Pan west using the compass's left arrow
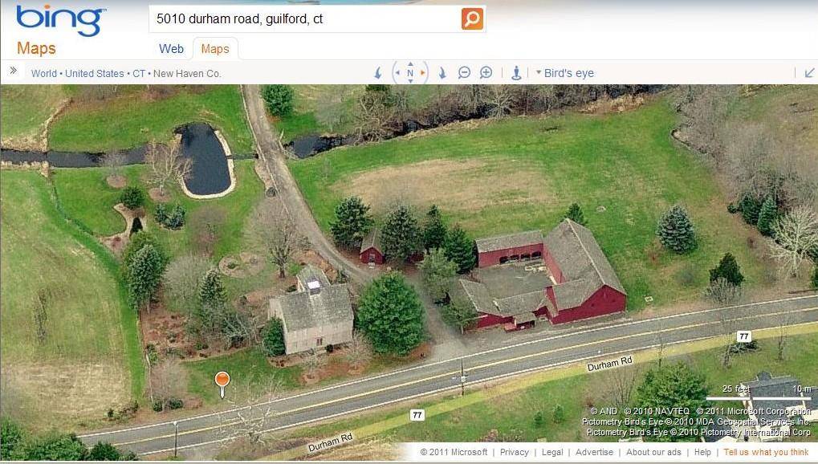818x464 pixels. [x=397, y=73]
